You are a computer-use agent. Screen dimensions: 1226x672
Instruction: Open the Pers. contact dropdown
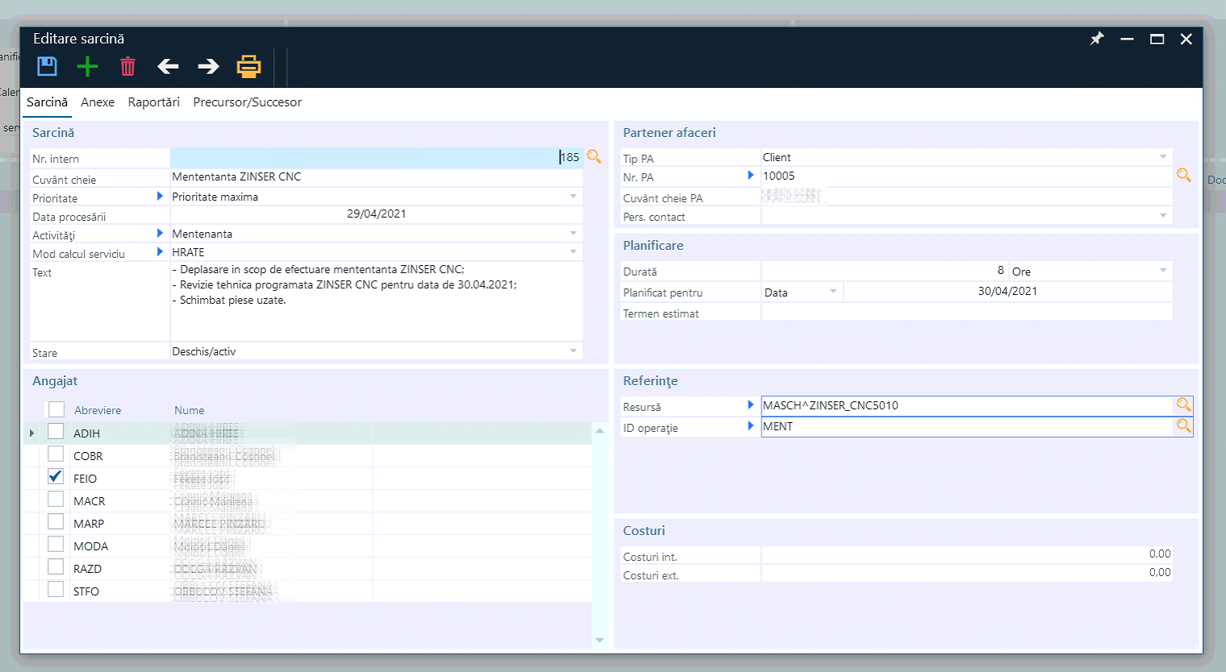[1163, 216]
